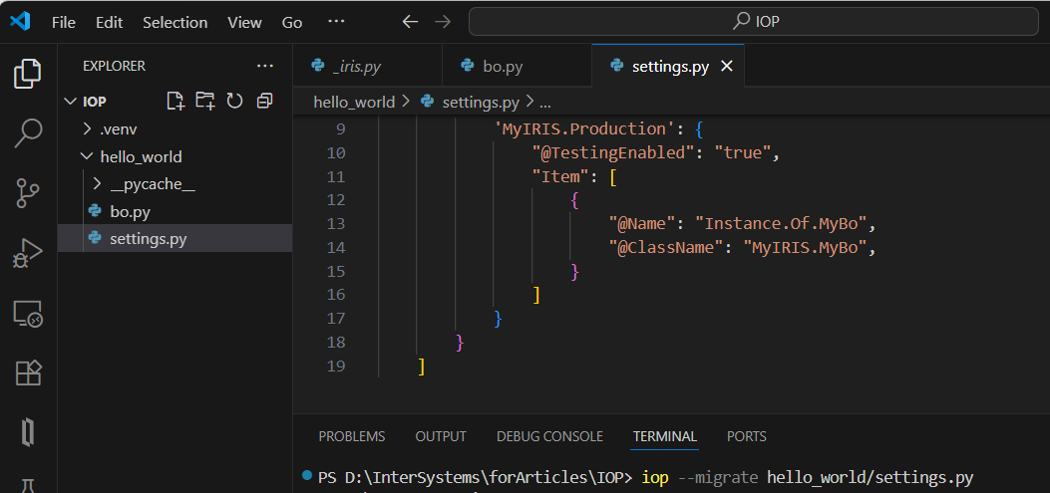Open the Selection menu

click(175, 22)
